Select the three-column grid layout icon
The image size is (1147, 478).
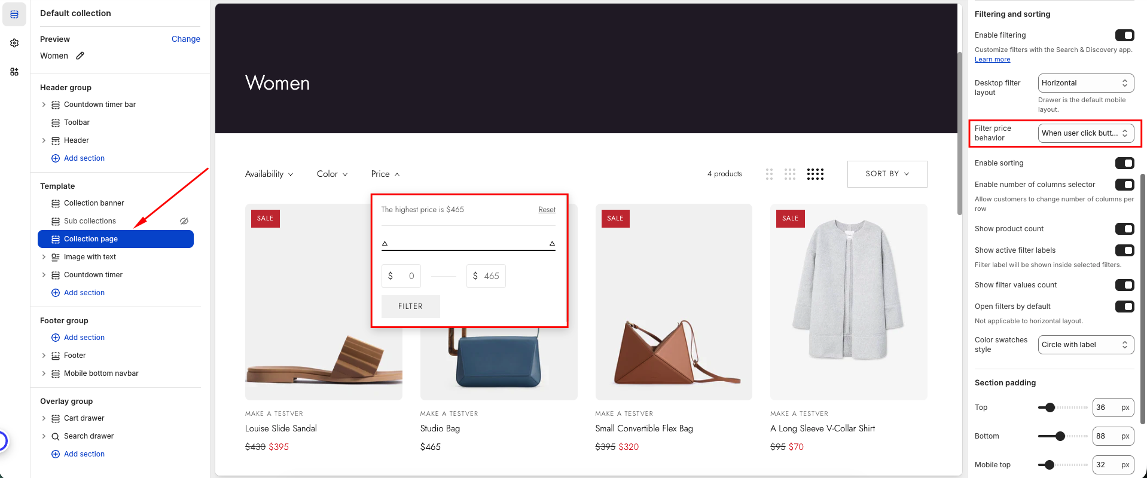pyautogui.click(x=790, y=174)
